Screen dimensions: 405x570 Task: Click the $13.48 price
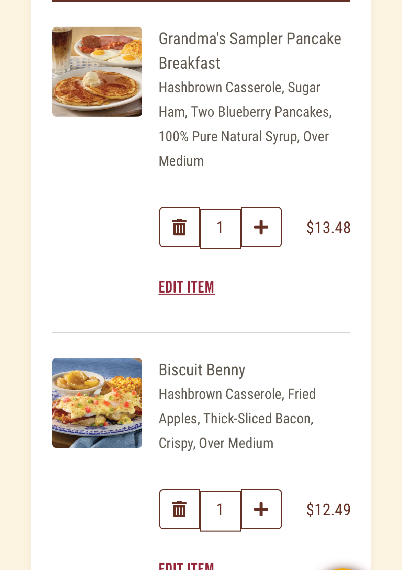[328, 228]
